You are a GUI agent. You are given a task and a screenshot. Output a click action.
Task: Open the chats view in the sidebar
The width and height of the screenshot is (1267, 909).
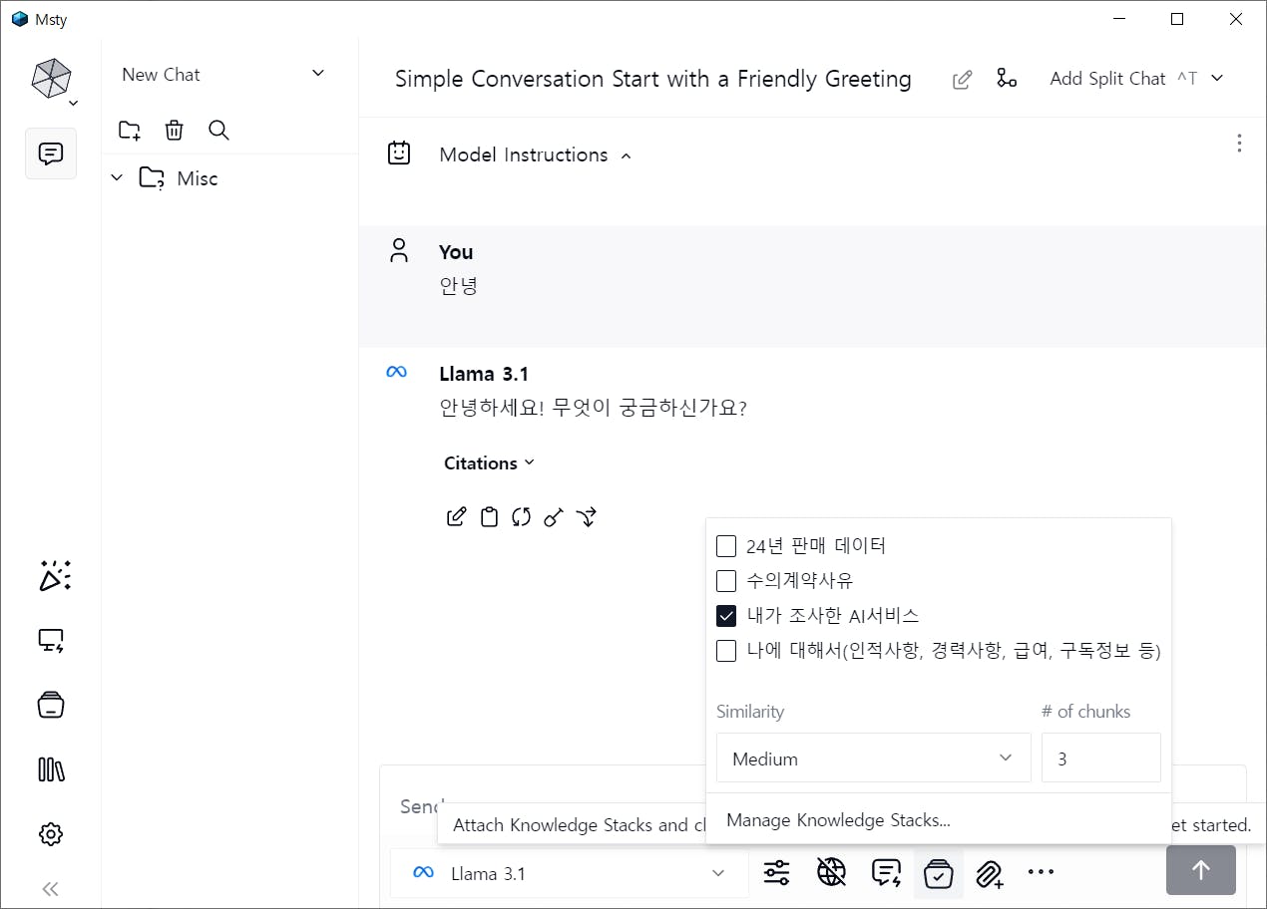pos(51,153)
